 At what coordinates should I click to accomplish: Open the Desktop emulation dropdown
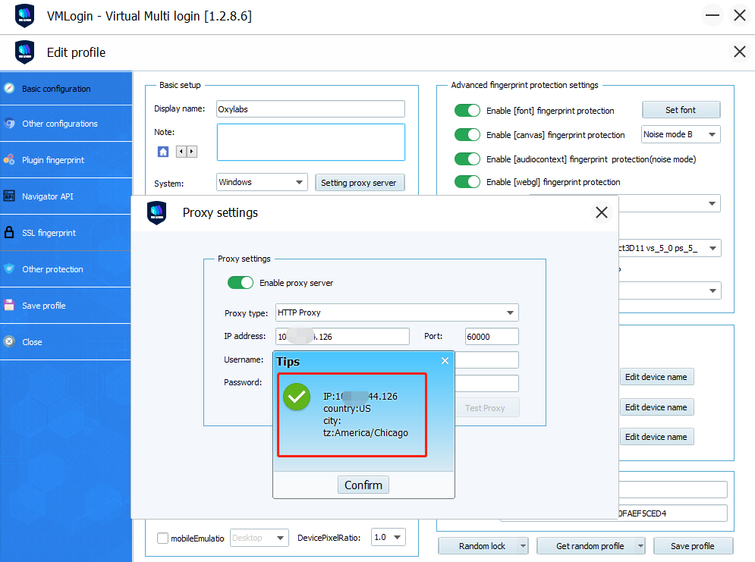[x=260, y=538]
